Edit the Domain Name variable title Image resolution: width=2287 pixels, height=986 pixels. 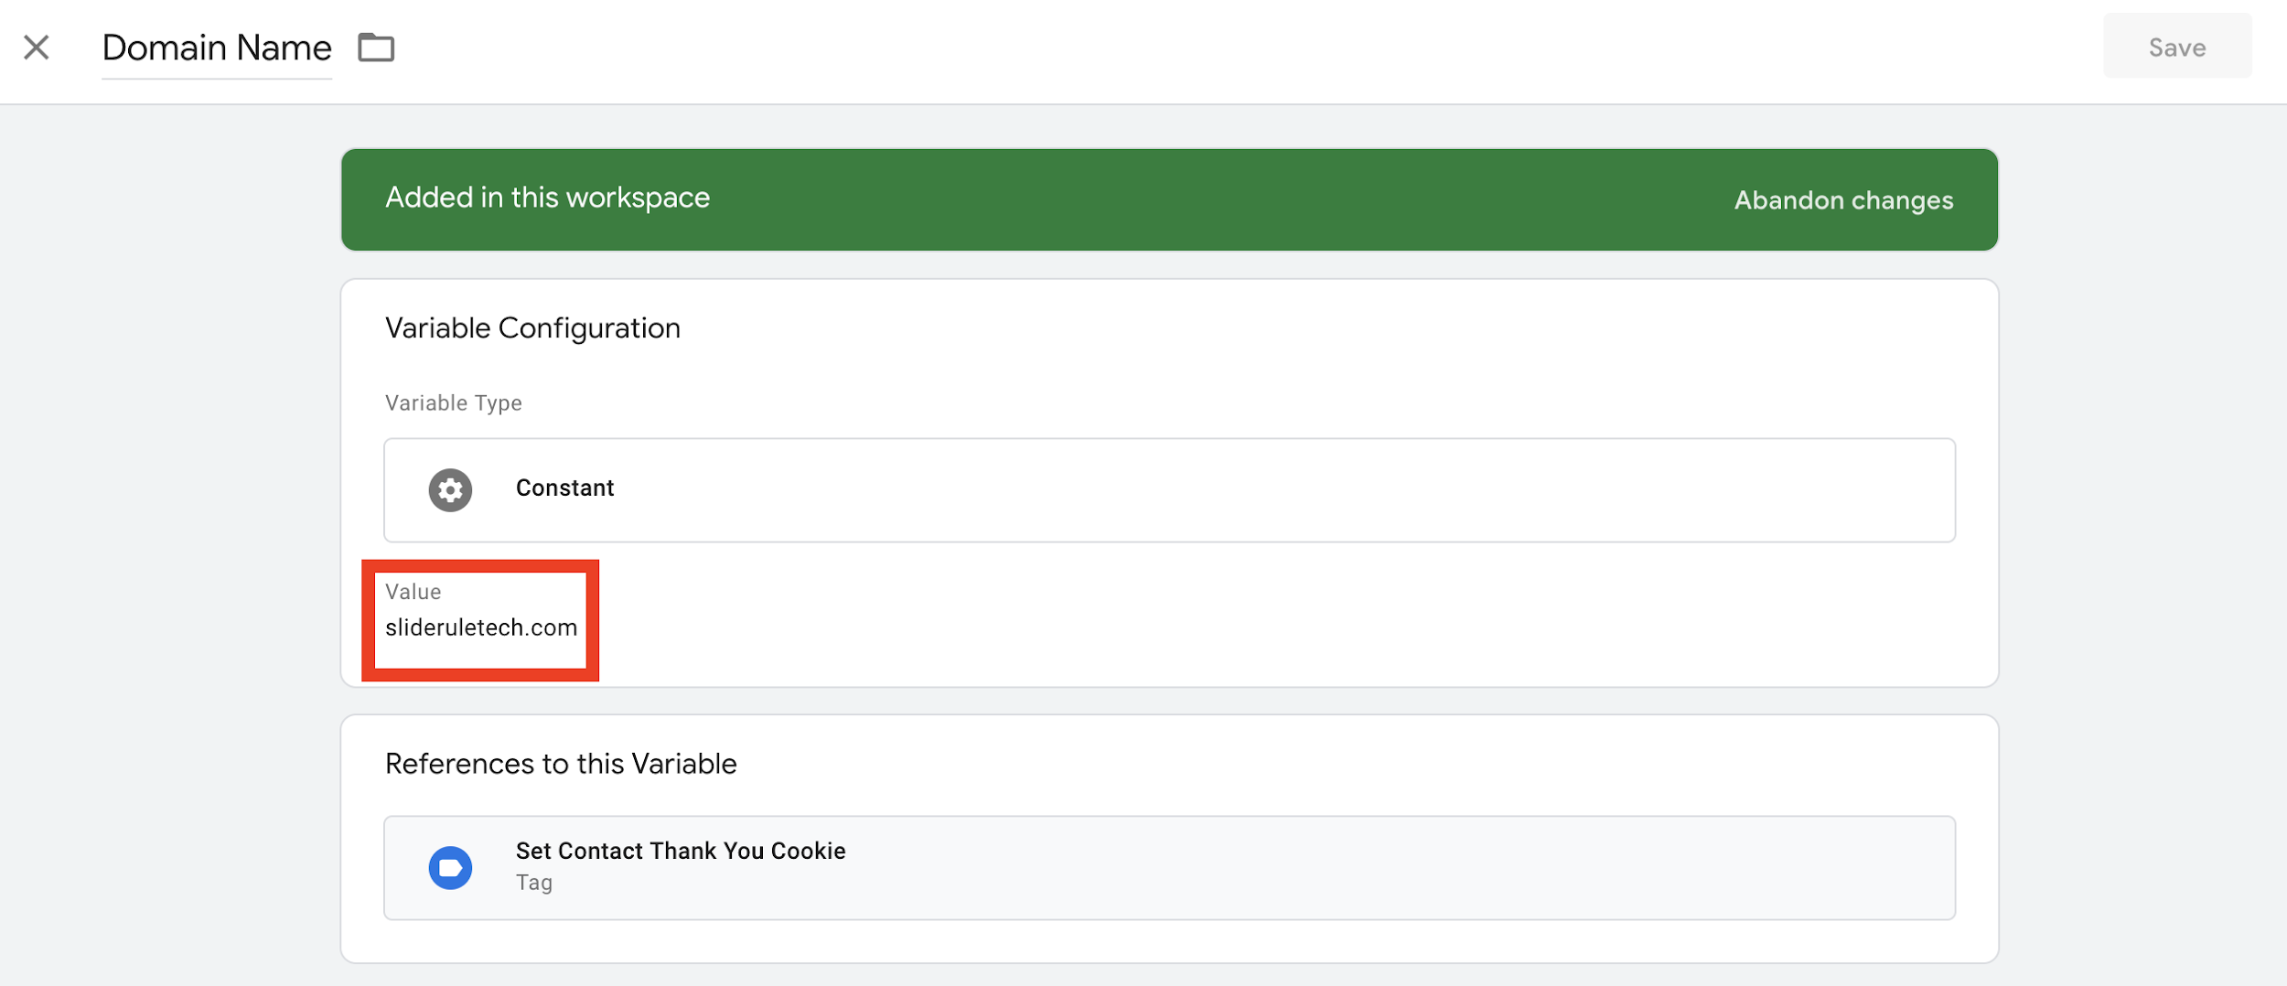(216, 48)
